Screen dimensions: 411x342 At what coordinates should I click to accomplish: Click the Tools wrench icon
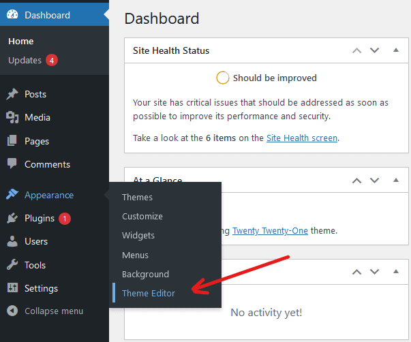pyautogui.click(x=12, y=265)
